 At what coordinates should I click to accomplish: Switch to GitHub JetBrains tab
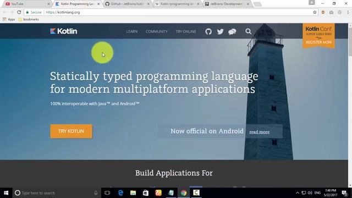click(127, 4)
